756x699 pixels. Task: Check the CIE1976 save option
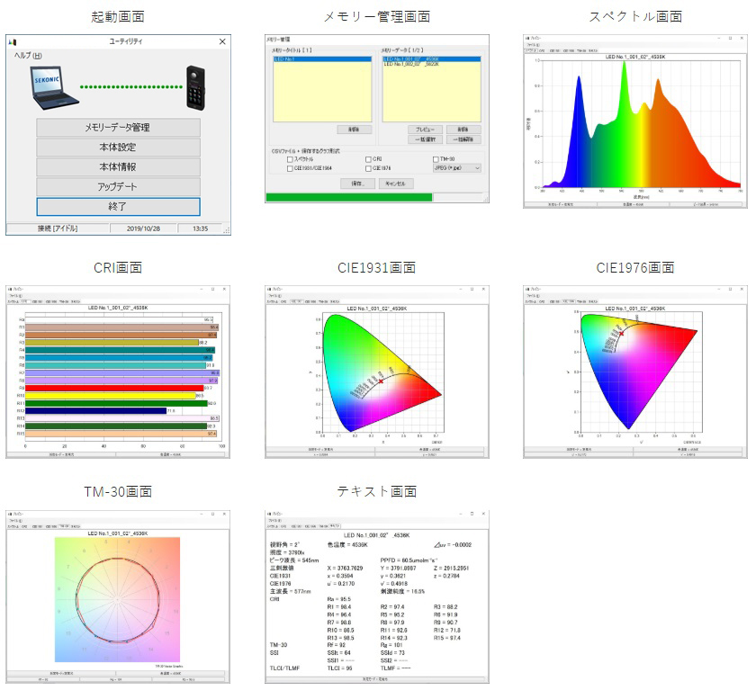368,168
